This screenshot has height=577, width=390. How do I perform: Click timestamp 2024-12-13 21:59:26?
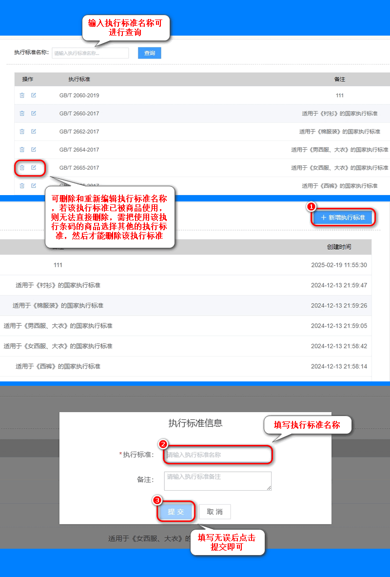[x=339, y=305]
